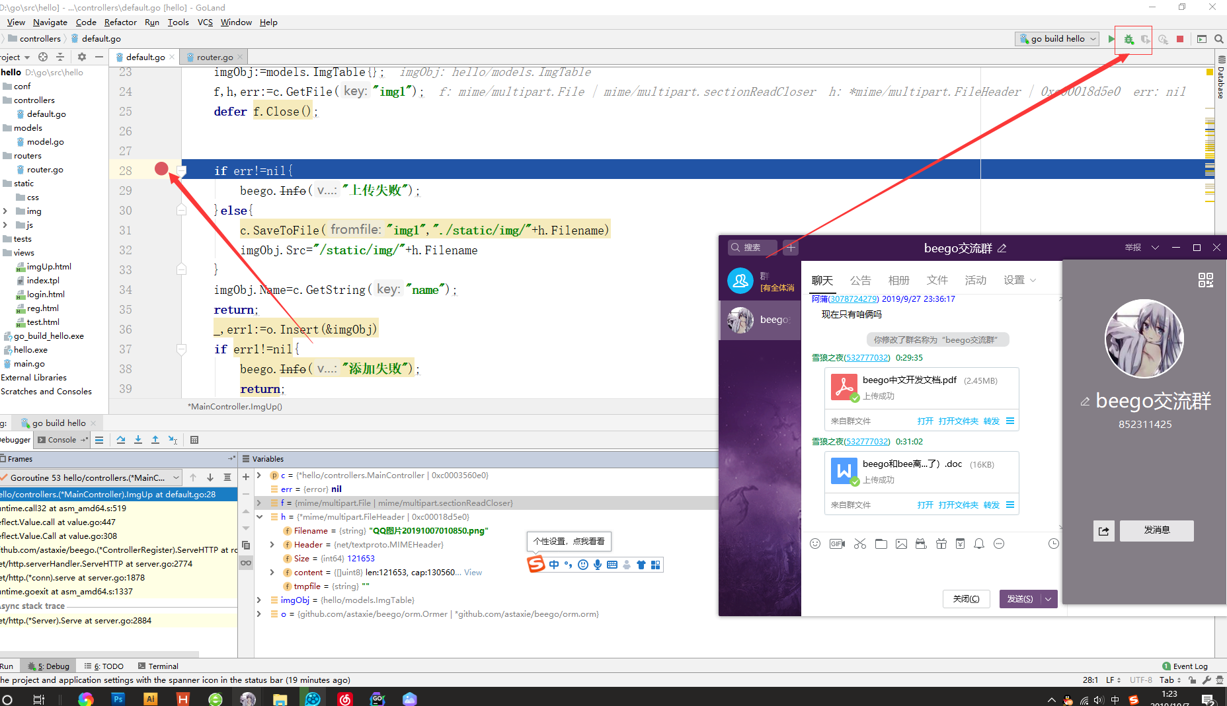Click share icon beside send message button
Screen dimensions: 1227x706
[x=1104, y=530]
